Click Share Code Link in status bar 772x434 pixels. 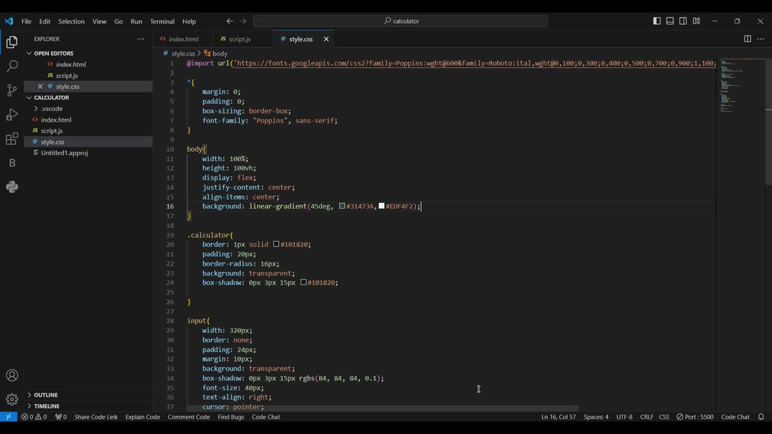point(96,417)
